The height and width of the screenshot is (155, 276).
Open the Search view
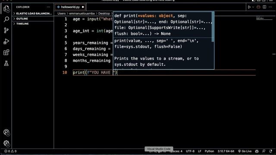[x=6, y=19]
